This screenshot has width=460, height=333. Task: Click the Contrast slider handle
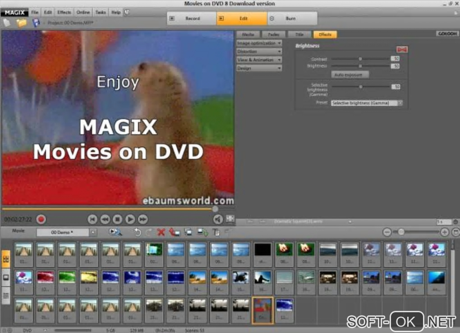pyautogui.click(x=360, y=59)
